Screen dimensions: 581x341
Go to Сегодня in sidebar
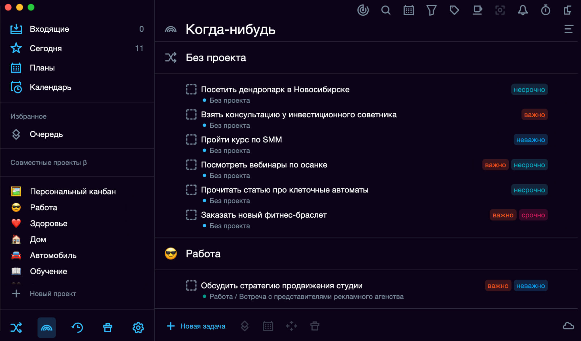click(46, 48)
